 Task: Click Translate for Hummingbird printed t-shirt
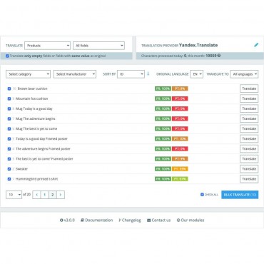(249, 179)
